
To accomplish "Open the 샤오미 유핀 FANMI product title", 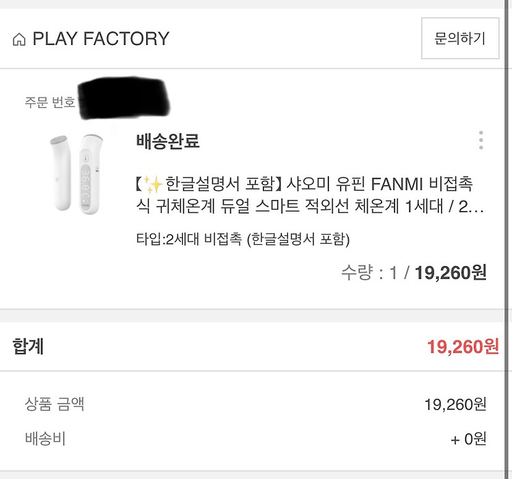I will tap(310, 194).
